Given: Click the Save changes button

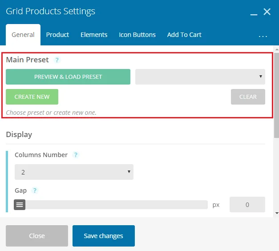Looking at the screenshot, I should pos(104,236).
